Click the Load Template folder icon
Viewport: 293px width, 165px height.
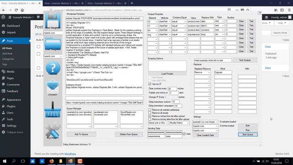click(x=53, y=44)
